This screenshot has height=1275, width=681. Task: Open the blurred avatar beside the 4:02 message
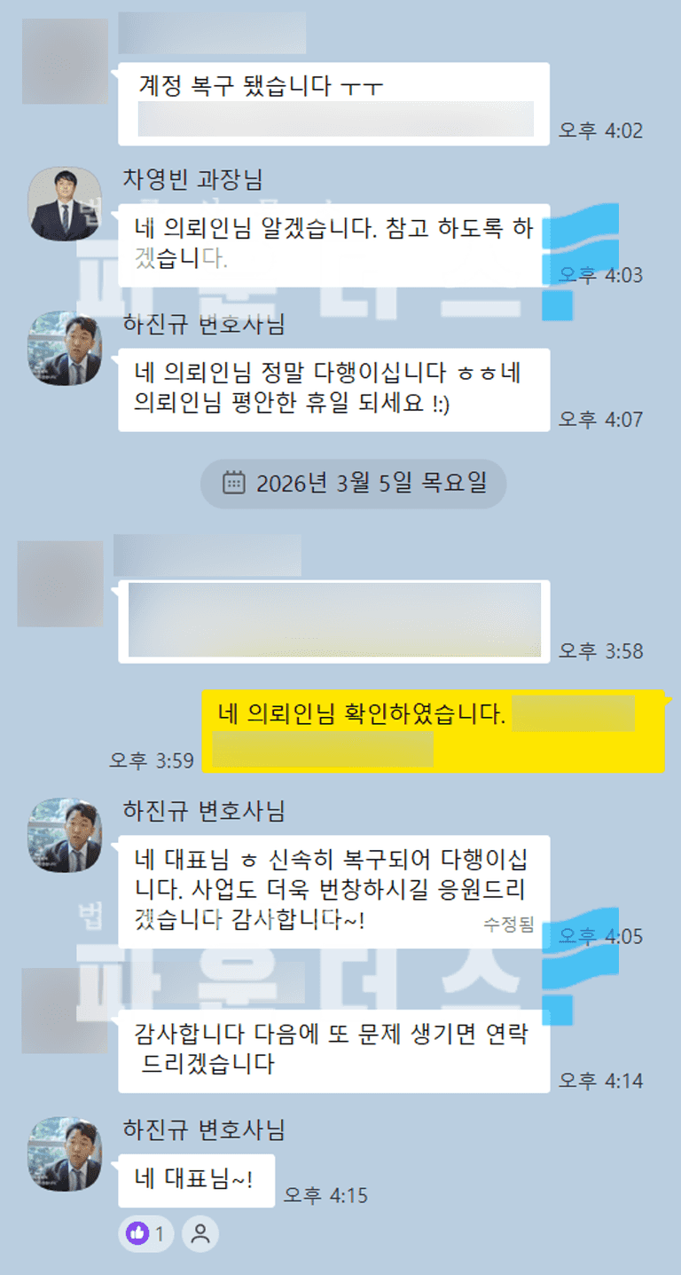(x=66, y=60)
